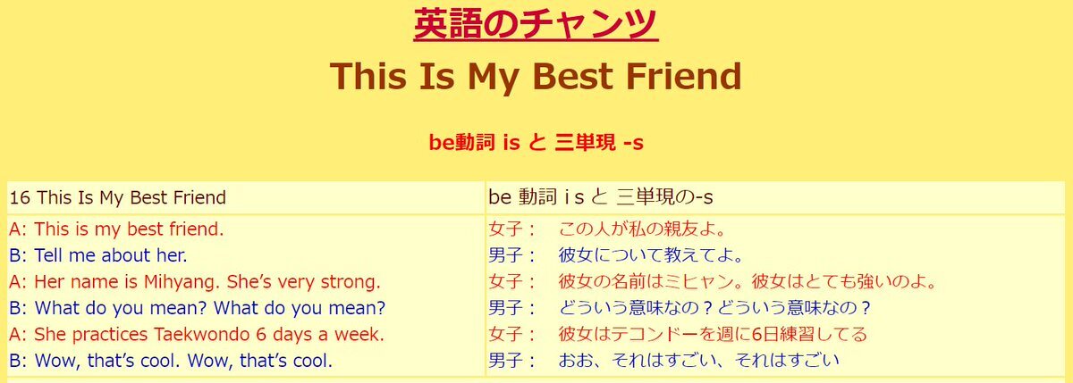The image size is (1073, 383).
Task: Select line 'B: Tell me about her.'
Action: tap(98, 255)
